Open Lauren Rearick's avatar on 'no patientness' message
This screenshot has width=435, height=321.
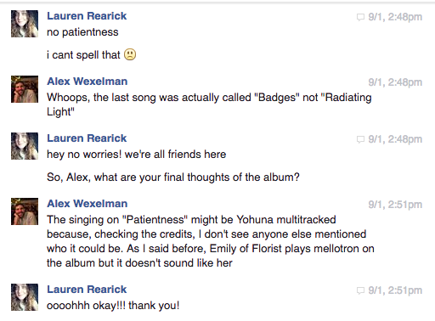[x=25, y=24]
